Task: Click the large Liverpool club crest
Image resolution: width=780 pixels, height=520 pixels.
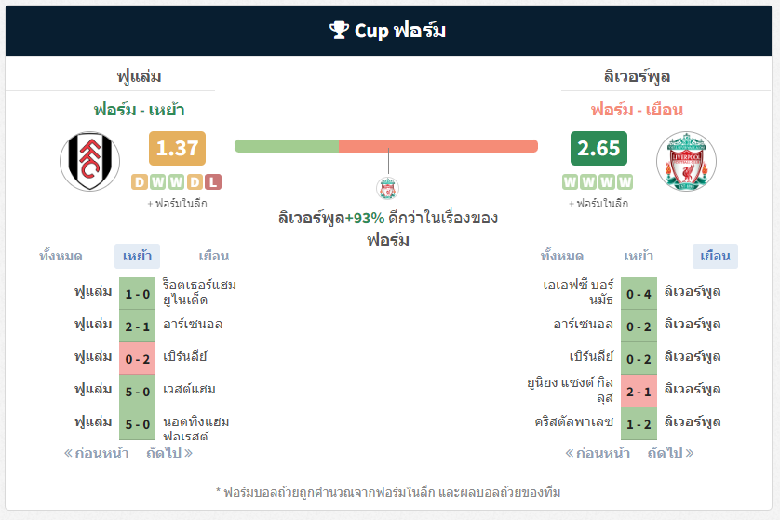Action: click(x=686, y=161)
